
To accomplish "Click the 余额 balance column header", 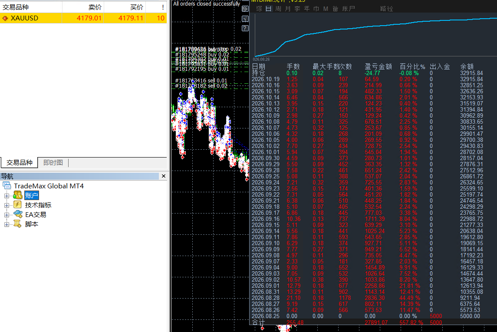I will pyautogui.click(x=467, y=66).
